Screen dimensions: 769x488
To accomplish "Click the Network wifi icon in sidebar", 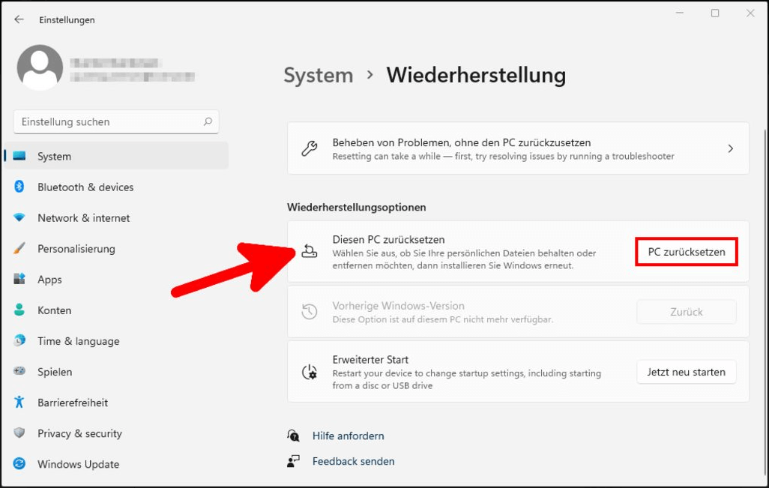I will pos(19,217).
